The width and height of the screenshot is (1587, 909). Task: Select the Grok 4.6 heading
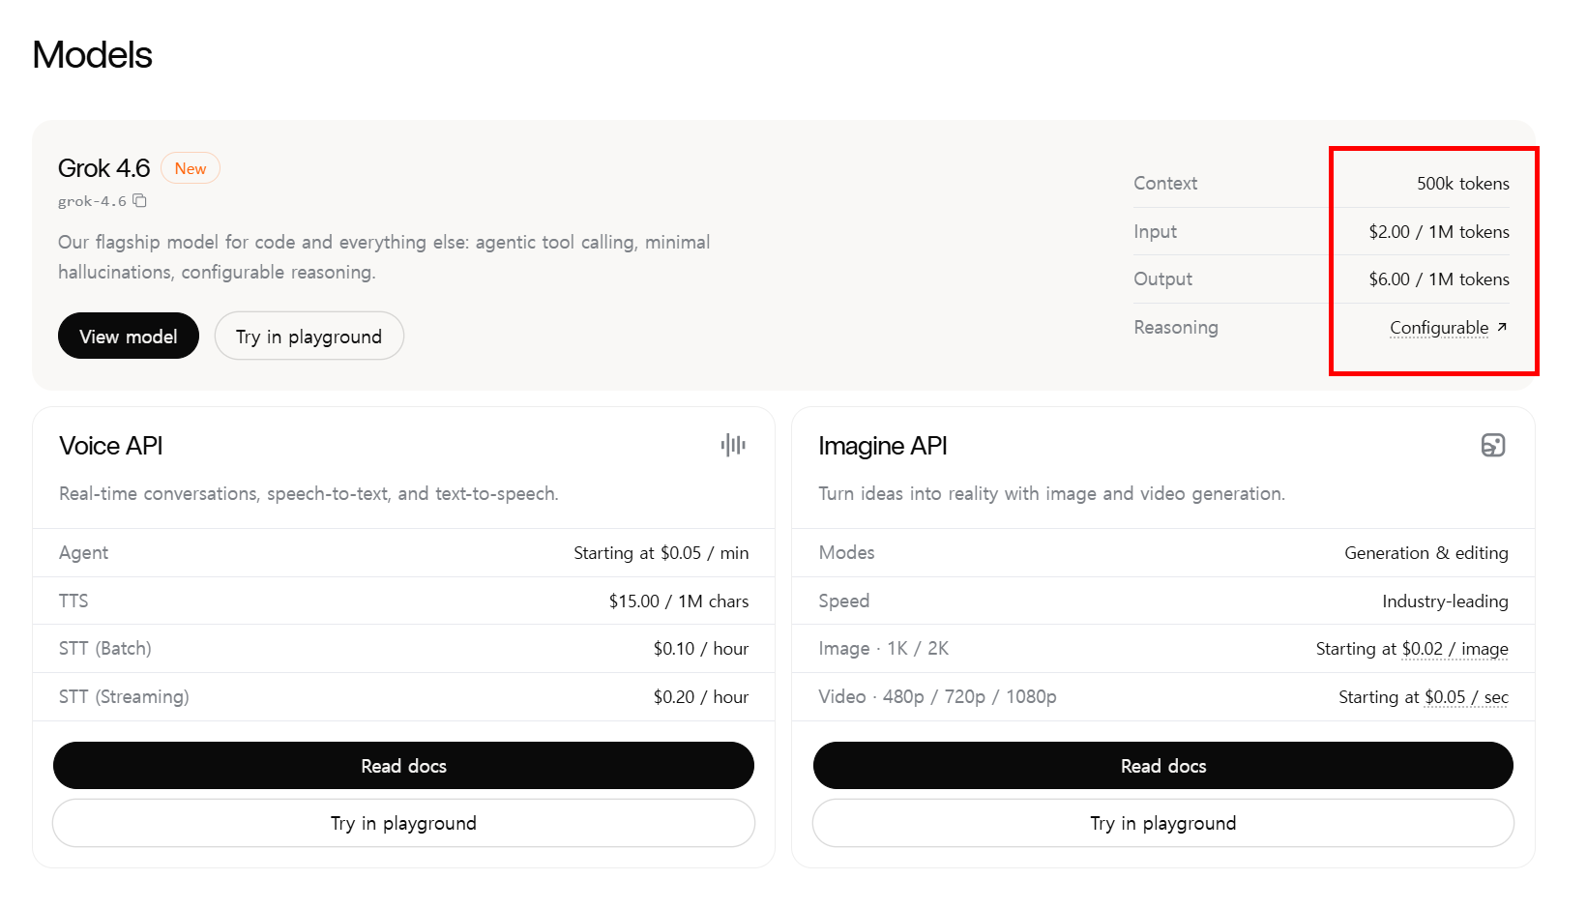click(103, 168)
